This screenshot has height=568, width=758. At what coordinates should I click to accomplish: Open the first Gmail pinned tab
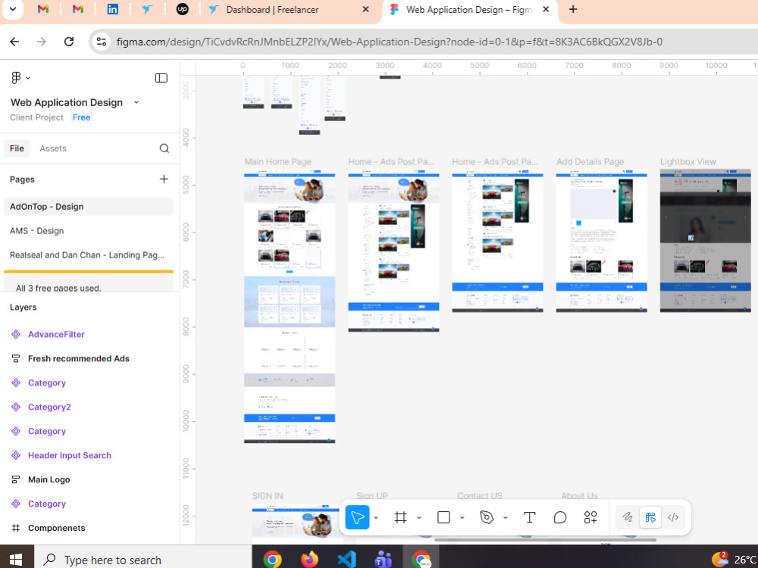pos(43,9)
